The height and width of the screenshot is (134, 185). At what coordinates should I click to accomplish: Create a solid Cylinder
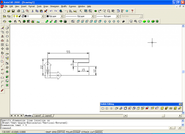7,36
